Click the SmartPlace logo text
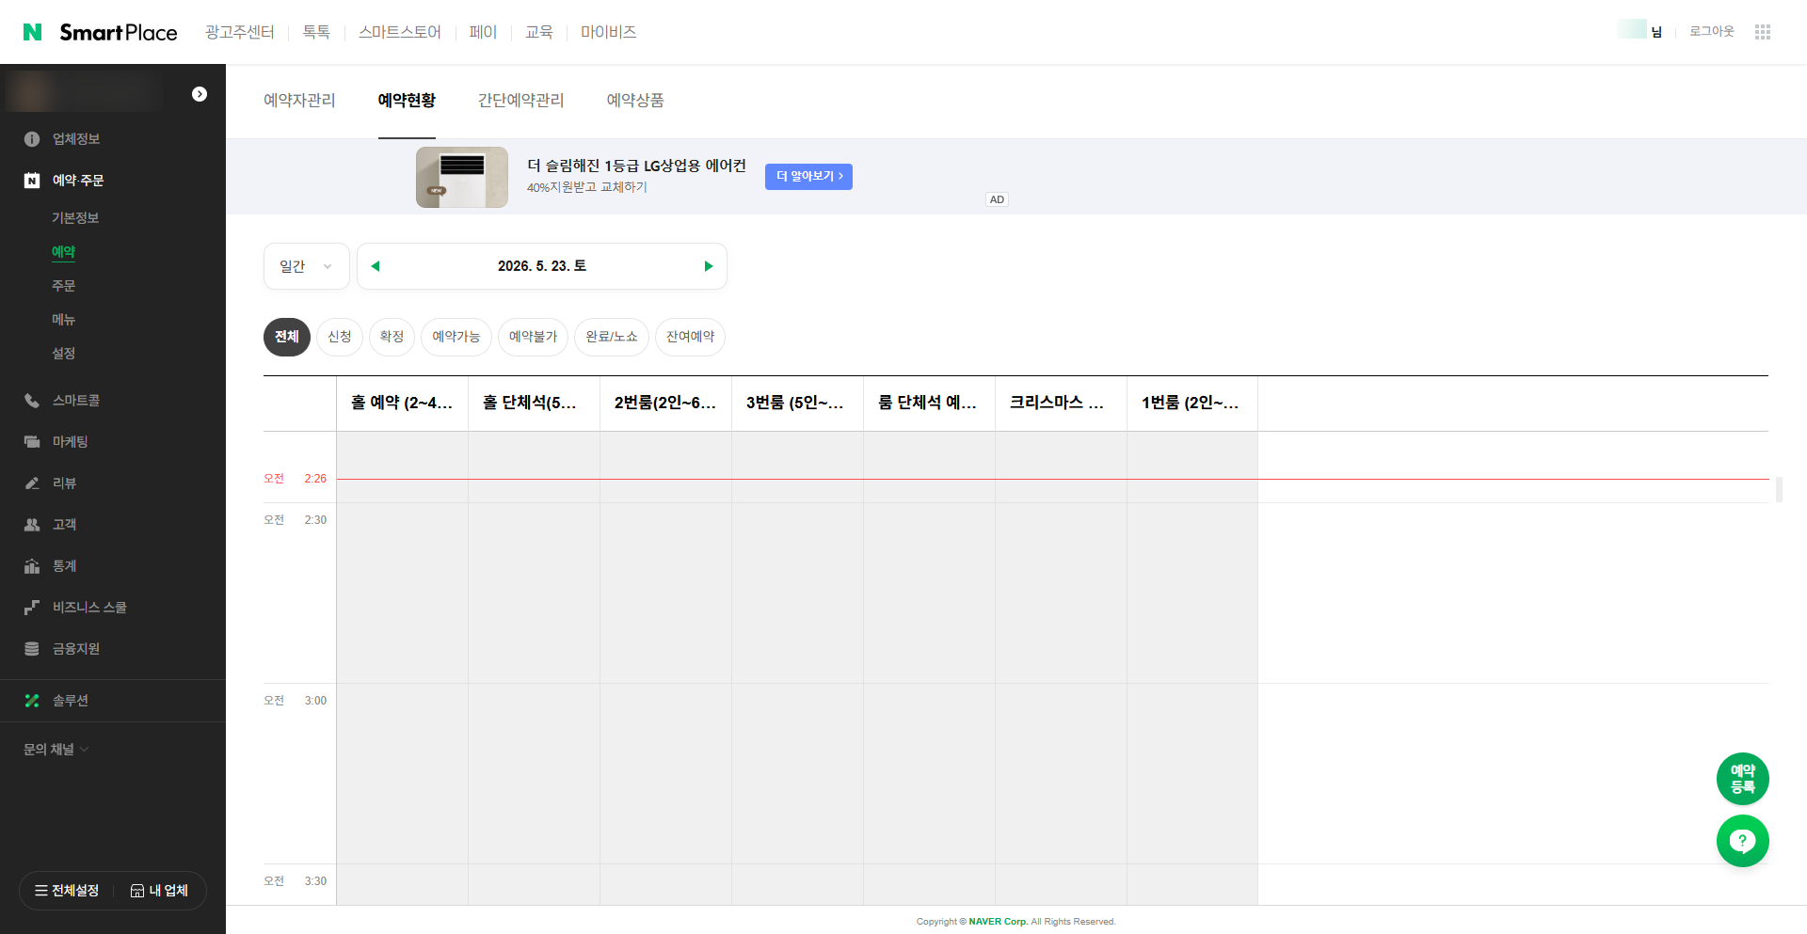Viewport: 1807px width, 934px height. coord(119,33)
